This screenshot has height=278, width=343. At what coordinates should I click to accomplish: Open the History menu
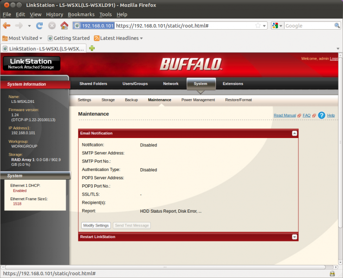54,14
